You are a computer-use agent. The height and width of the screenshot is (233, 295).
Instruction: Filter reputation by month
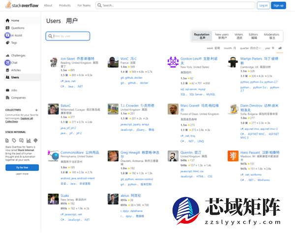coord(230,48)
